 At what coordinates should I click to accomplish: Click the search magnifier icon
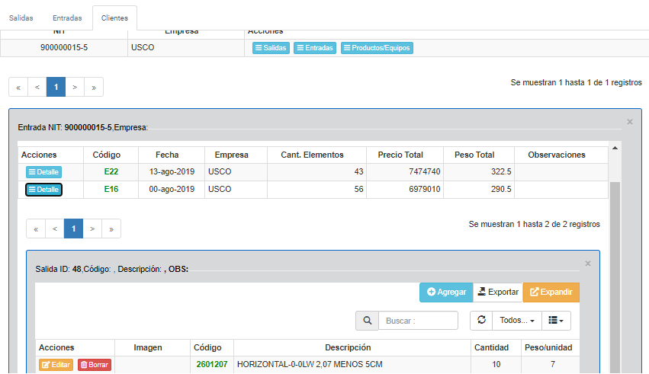[x=367, y=321]
